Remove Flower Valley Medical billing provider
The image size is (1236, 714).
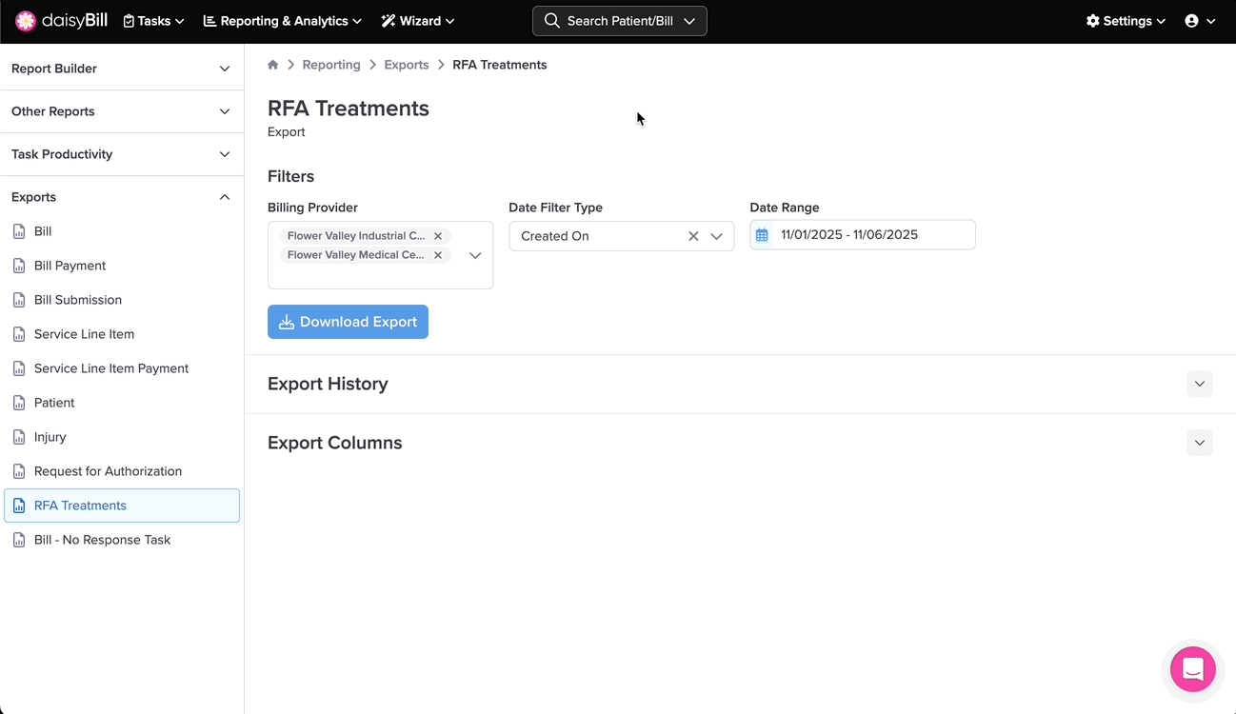438,255
